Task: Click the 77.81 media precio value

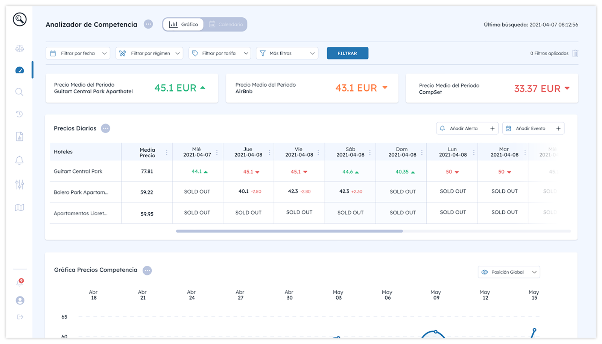Action: pyautogui.click(x=147, y=171)
